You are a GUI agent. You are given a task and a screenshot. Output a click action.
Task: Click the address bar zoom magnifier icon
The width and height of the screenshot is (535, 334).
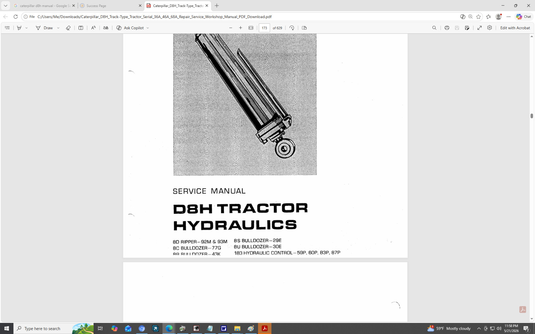tap(470, 17)
